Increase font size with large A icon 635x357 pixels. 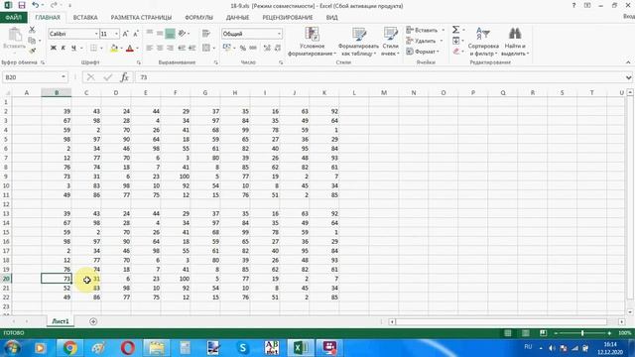point(125,34)
